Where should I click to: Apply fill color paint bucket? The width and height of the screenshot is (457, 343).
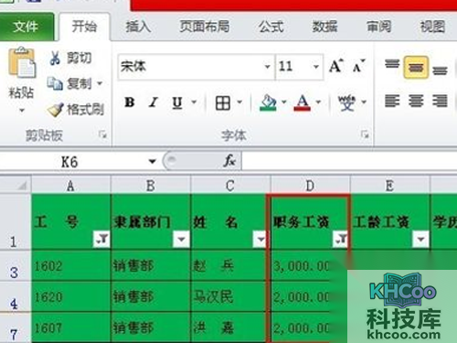[x=268, y=102]
